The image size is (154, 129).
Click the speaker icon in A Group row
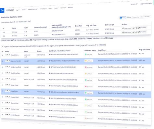(x=136, y=28)
